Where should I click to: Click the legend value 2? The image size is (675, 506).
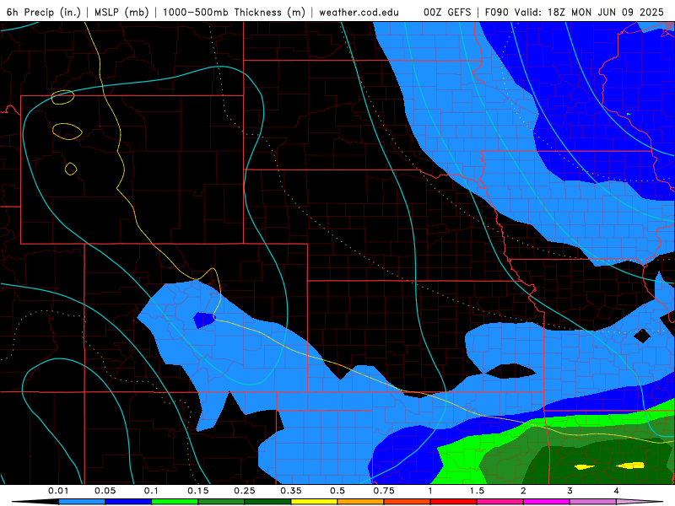pyautogui.click(x=523, y=491)
